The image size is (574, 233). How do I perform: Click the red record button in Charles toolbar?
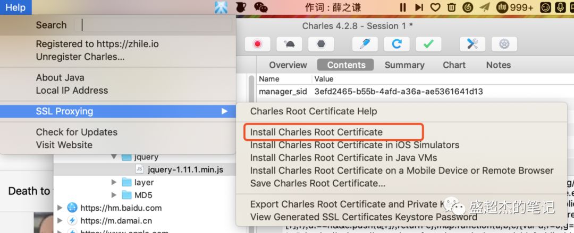pyautogui.click(x=257, y=44)
